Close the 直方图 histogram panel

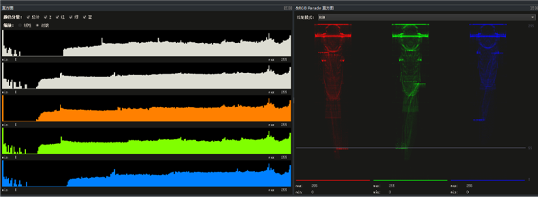pos(290,8)
